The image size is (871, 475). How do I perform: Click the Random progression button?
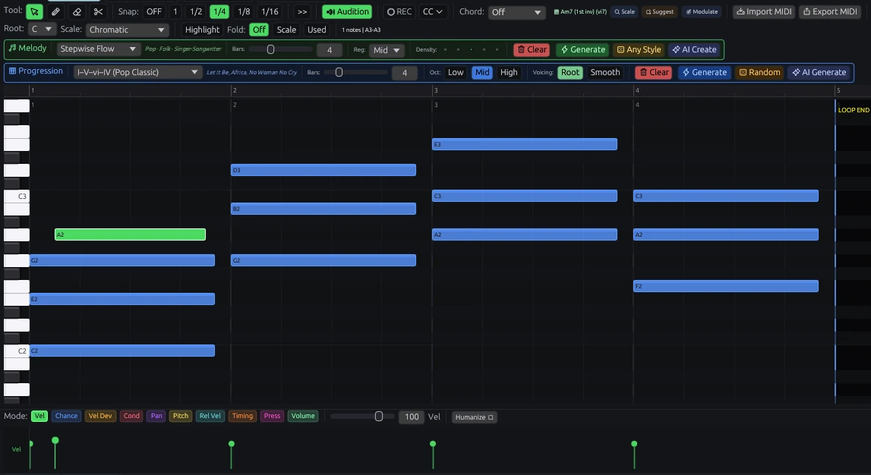pyautogui.click(x=759, y=72)
